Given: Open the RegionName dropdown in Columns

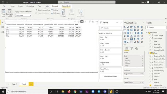Looking at the screenshot, I should [141, 74].
